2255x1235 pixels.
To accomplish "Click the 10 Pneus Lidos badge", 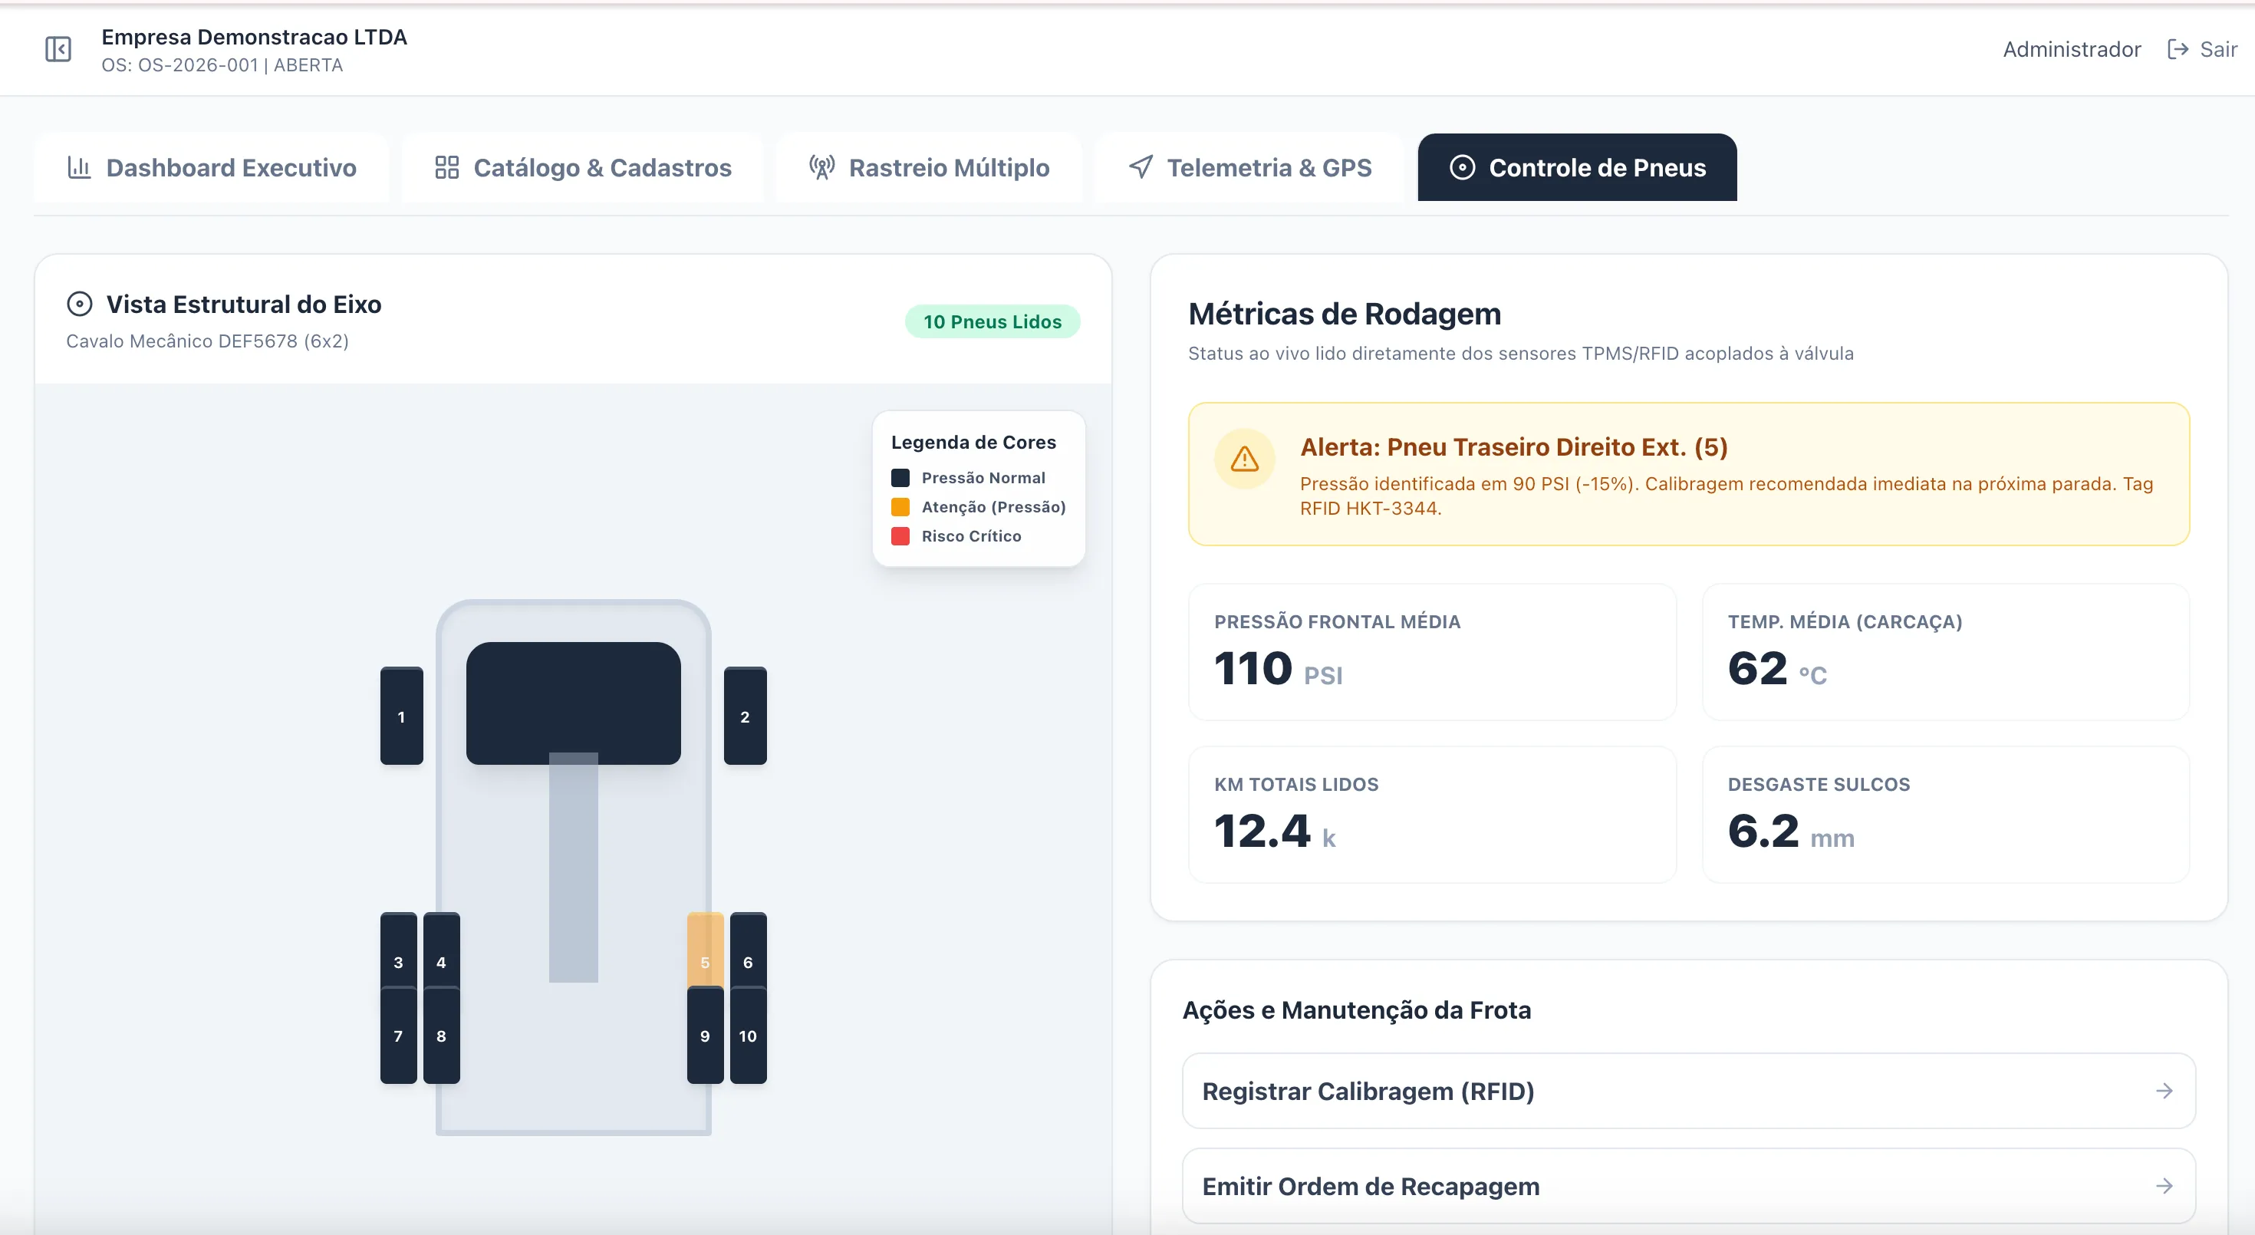I will pos(992,321).
